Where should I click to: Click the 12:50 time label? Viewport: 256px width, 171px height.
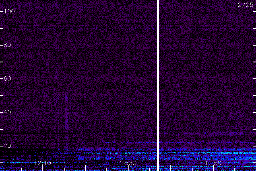pyautogui.click(x=213, y=163)
